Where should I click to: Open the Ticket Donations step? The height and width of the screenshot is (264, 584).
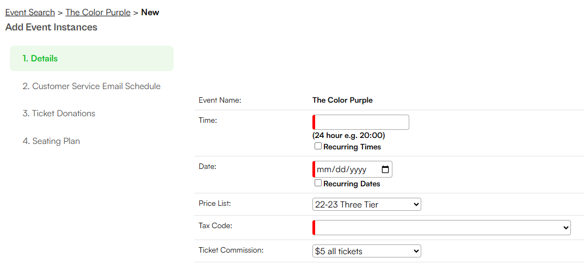[x=59, y=114]
